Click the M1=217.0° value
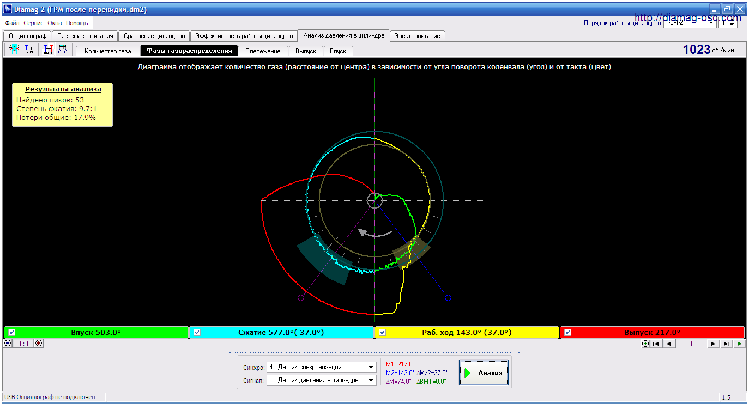The height and width of the screenshot is (404, 749). click(x=400, y=364)
